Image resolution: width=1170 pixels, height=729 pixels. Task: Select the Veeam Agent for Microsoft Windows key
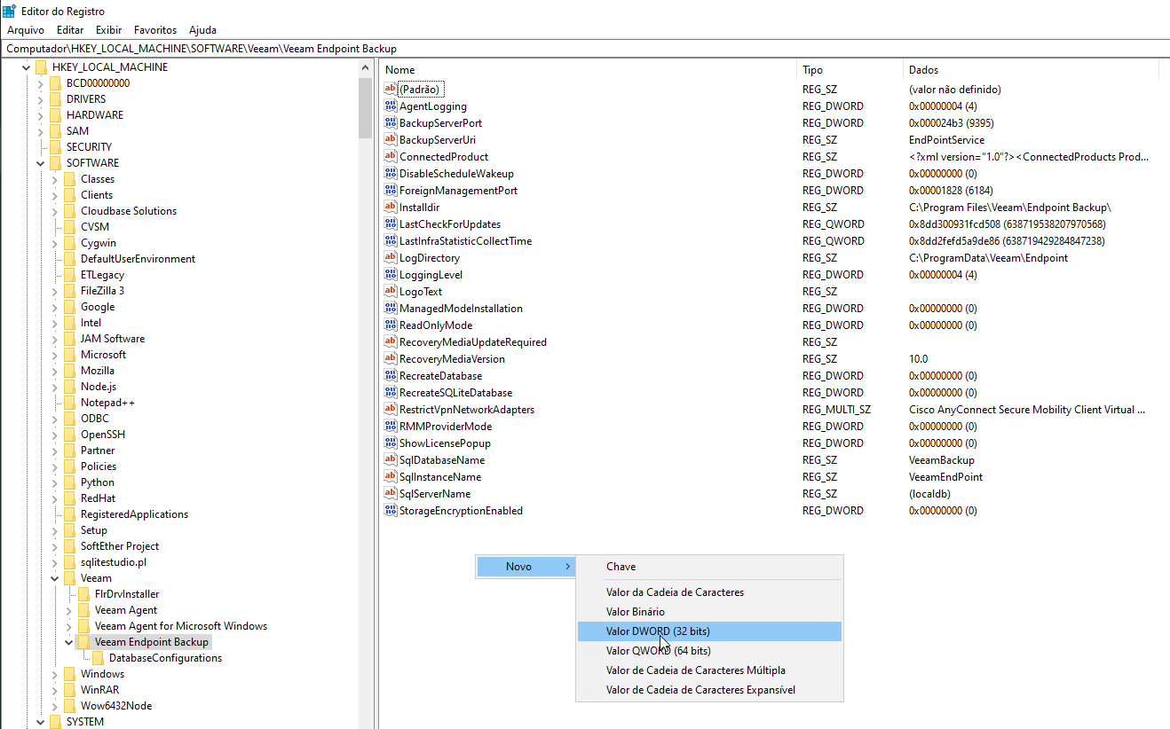(x=181, y=626)
